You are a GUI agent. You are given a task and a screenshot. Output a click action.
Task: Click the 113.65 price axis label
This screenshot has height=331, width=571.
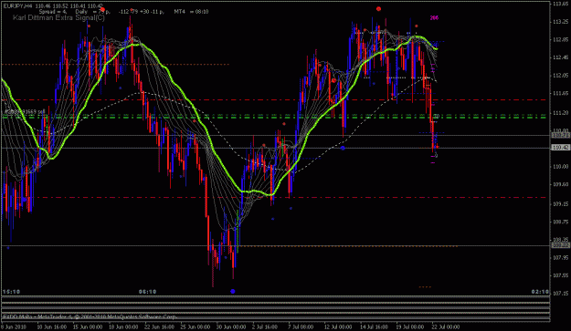tap(560, 4)
